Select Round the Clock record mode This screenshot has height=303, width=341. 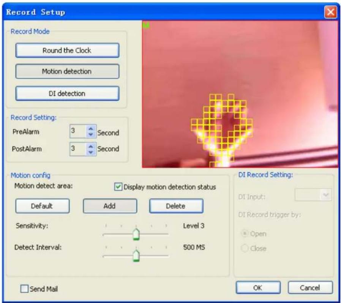pyautogui.click(x=67, y=50)
